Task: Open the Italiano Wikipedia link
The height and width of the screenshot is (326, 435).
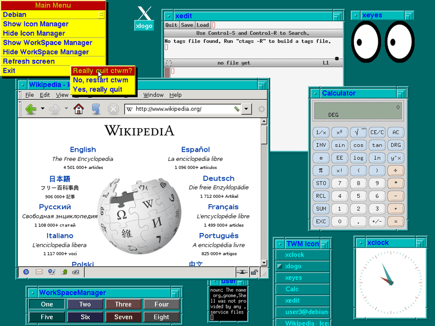Action: coord(60,236)
